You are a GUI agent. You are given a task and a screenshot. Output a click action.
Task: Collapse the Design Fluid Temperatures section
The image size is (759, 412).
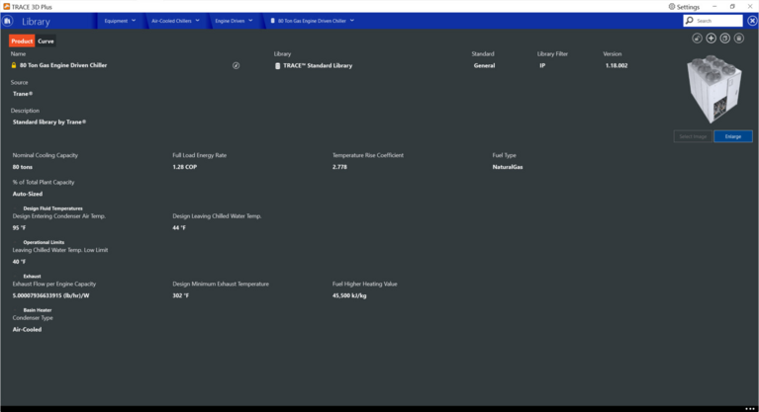click(16, 208)
